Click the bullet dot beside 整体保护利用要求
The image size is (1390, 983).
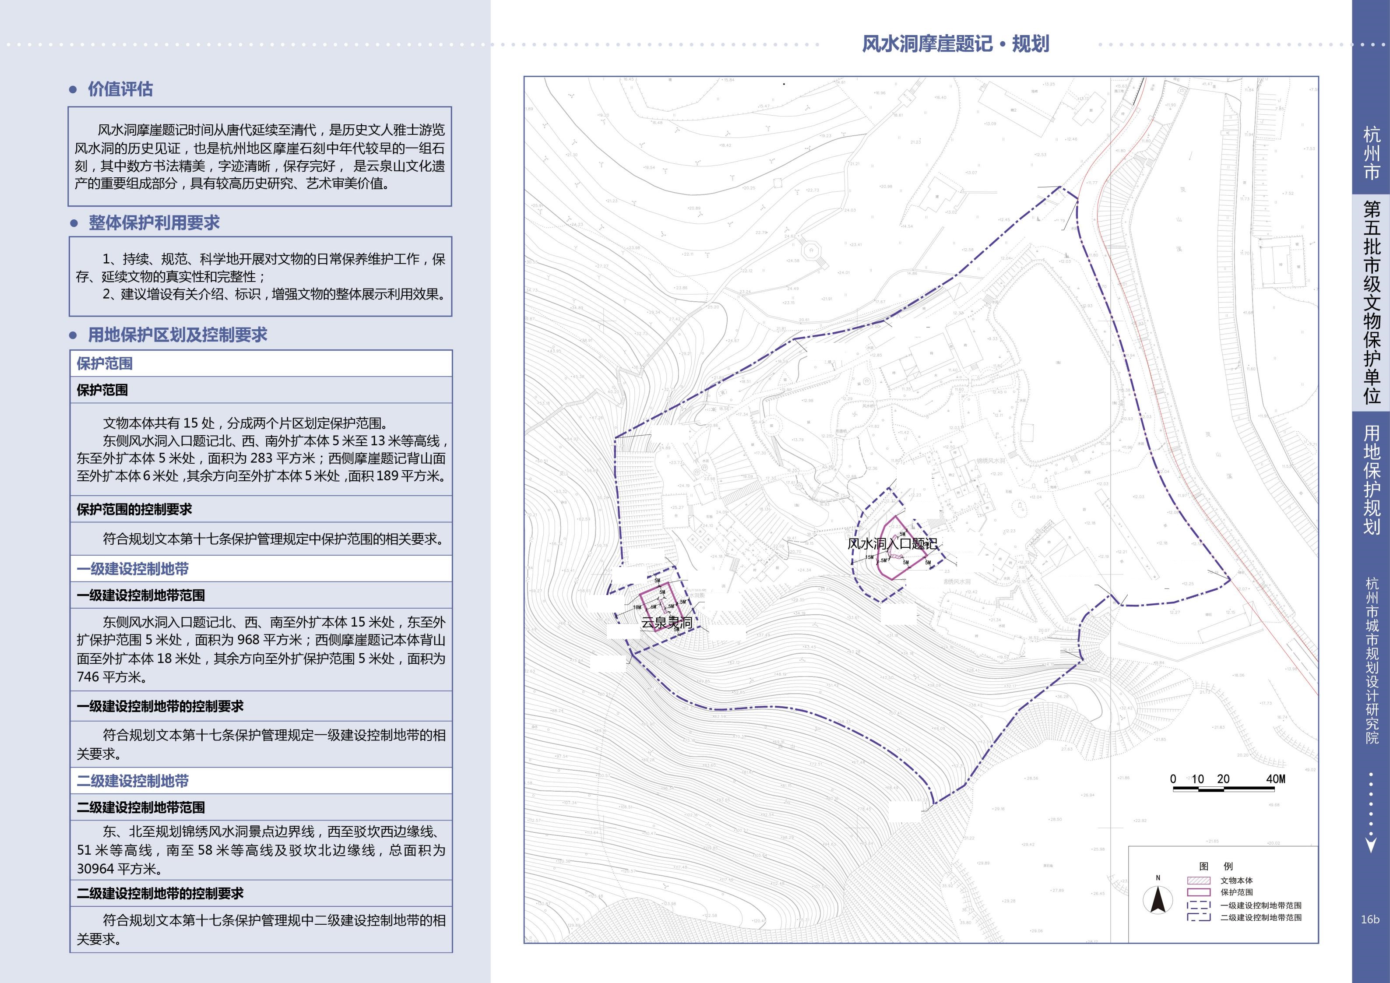74,223
